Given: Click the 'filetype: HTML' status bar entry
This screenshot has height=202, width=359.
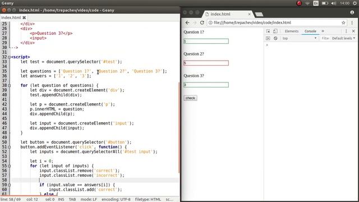Looking at the screenshot, I should [148, 200].
